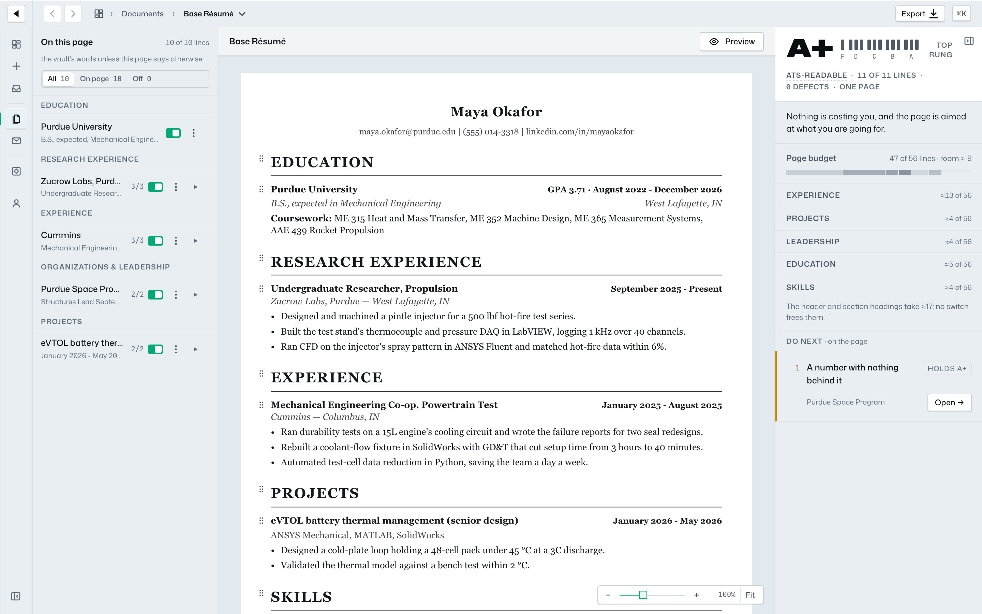Go back with the left chevron arrow
The image size is (982, 614).
[53, 14]
